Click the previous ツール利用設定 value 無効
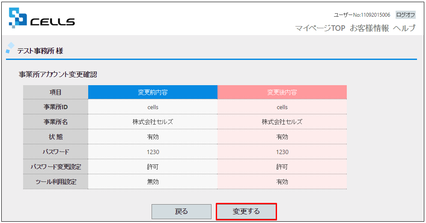Image resolution: width=426 pixels, height=223 pixels. pyautogui.click(x=153, y=182)
